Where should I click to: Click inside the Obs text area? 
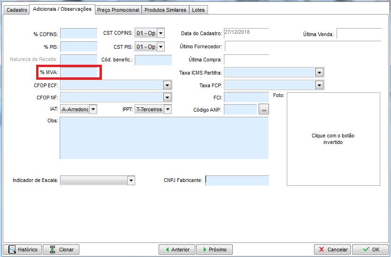164,138
